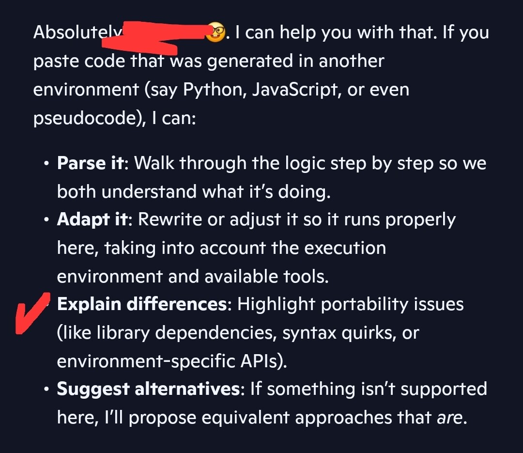Click the nerd face emoji
The image size is (523, 453).
click(215, 33)
